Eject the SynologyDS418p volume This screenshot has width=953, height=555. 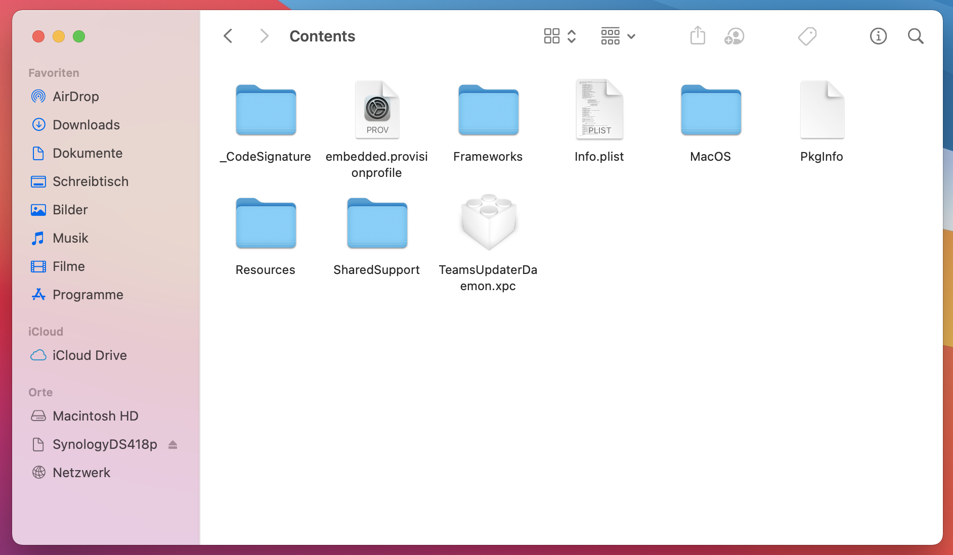coord(172,444)
